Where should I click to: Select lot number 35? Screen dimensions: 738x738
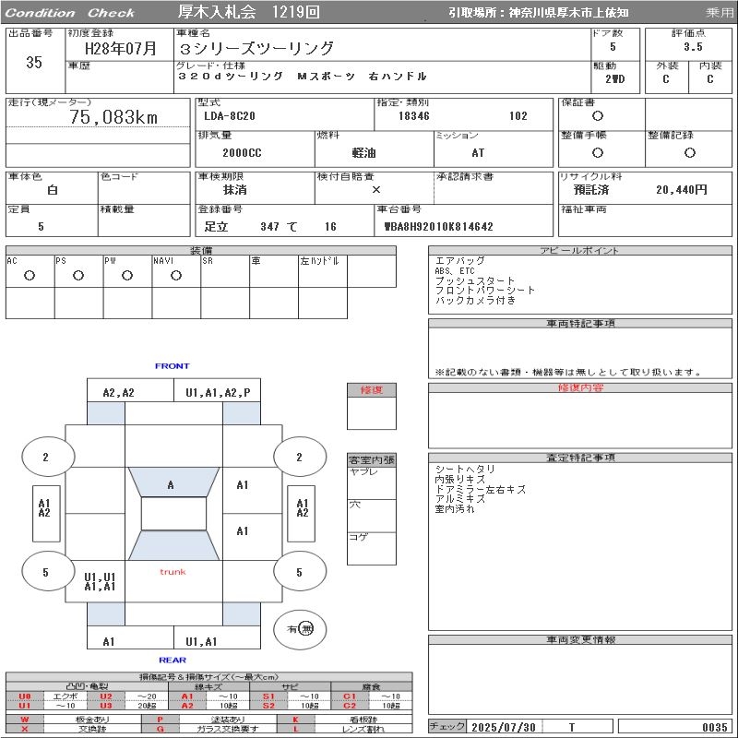point(34,62)
